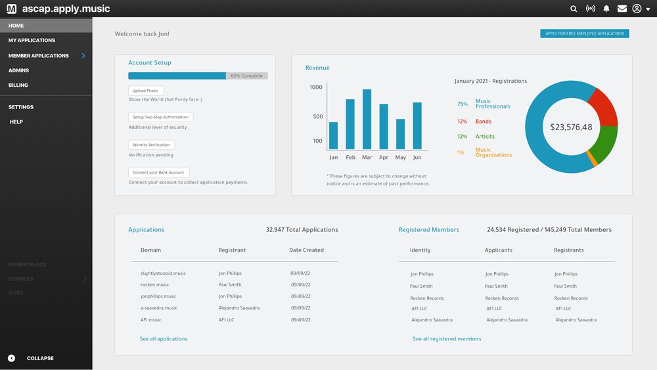Click the green Artists donut segment
657x370 pixels.
click(605, 144)
